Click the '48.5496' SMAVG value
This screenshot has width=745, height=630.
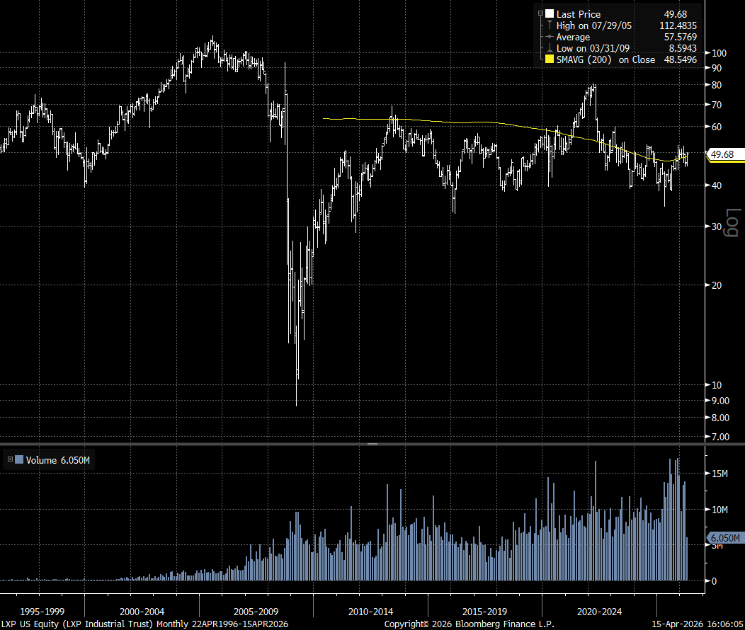(681, 60)
